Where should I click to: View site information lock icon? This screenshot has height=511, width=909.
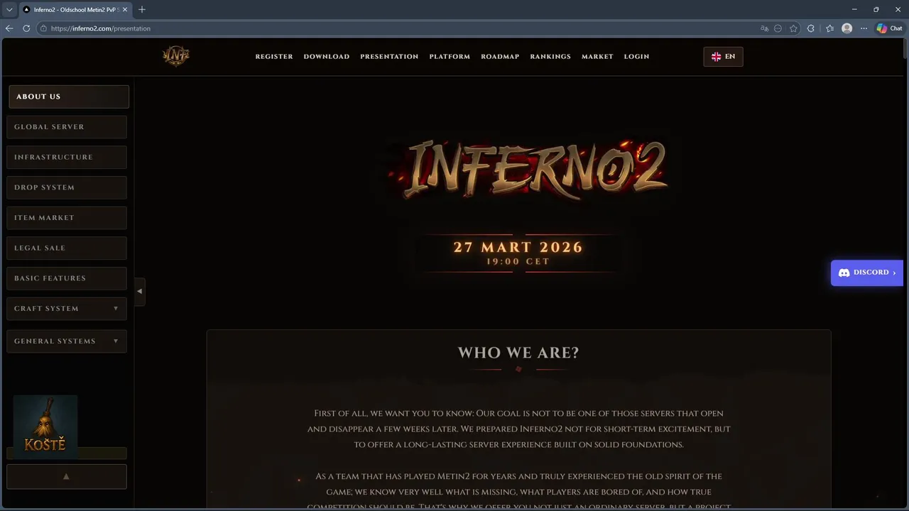pos(43,28)
